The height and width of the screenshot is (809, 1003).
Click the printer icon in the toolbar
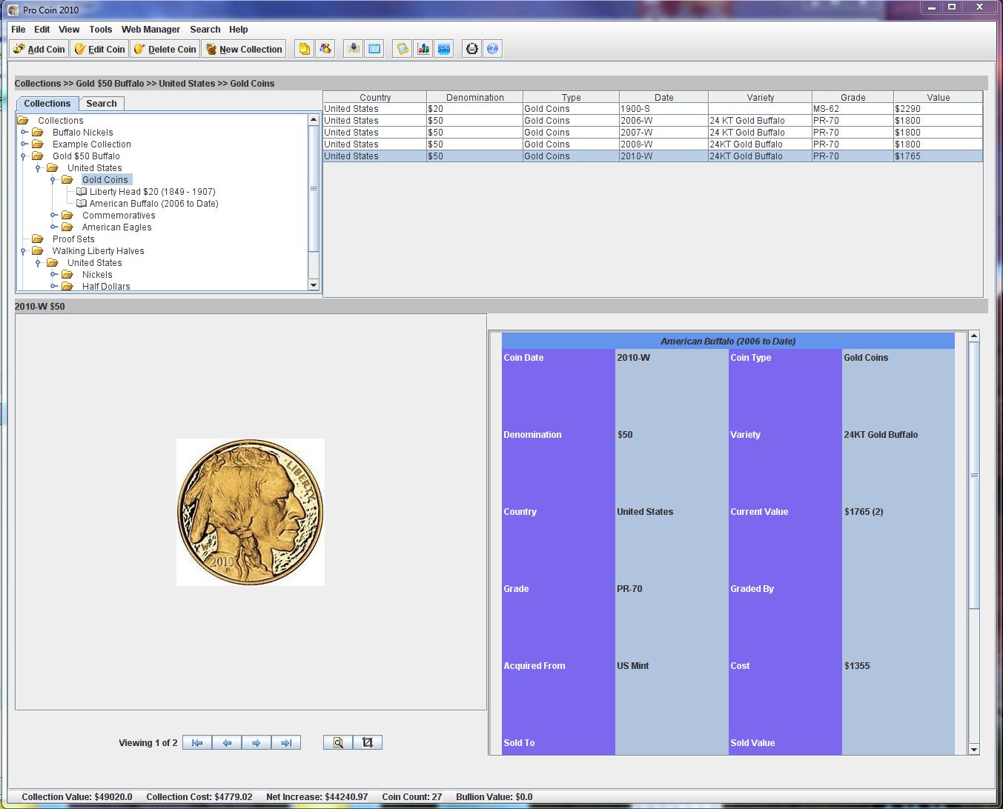click(x=471, y=49)
